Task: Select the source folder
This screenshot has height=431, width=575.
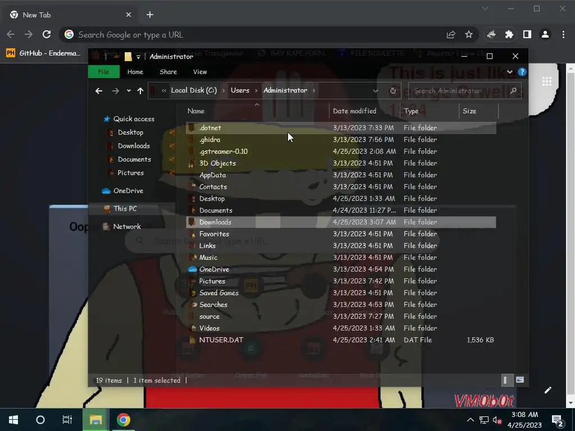Action: 341,317
